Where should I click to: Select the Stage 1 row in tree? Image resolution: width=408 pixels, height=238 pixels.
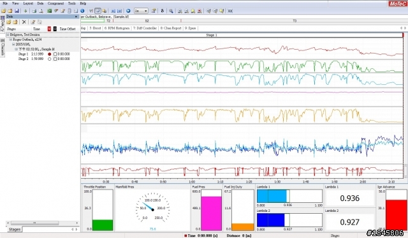[43, 54]
